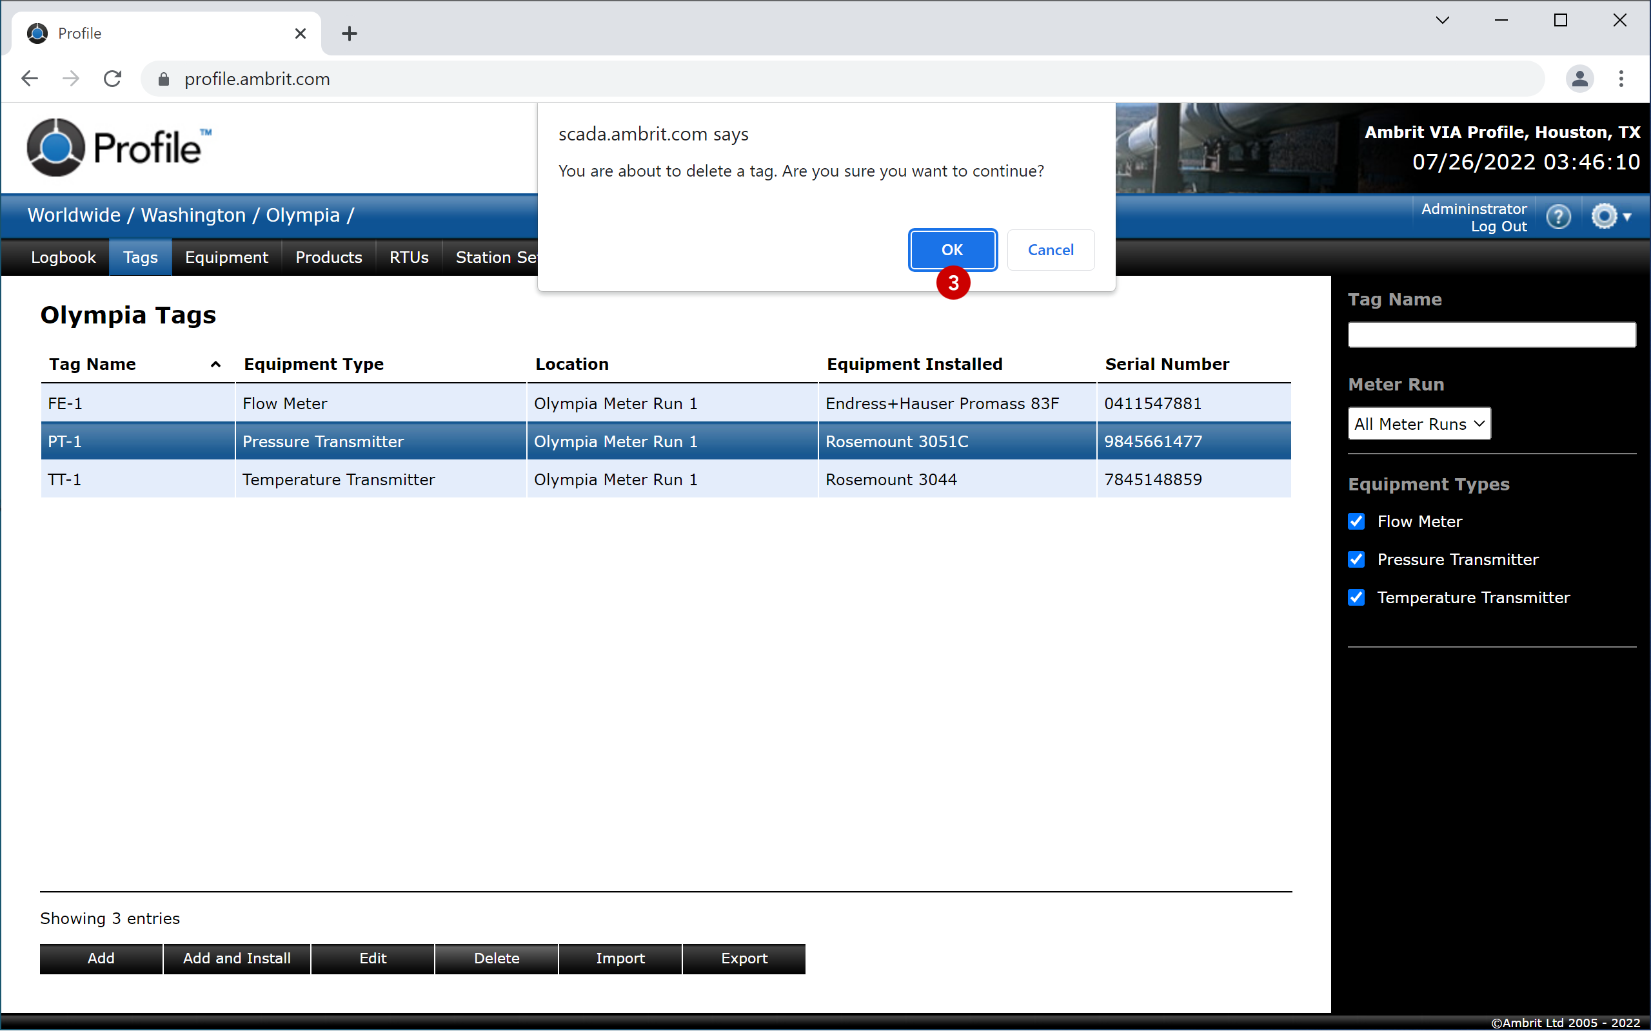
Task: Click the Administrator user name
Action: 1474,209
